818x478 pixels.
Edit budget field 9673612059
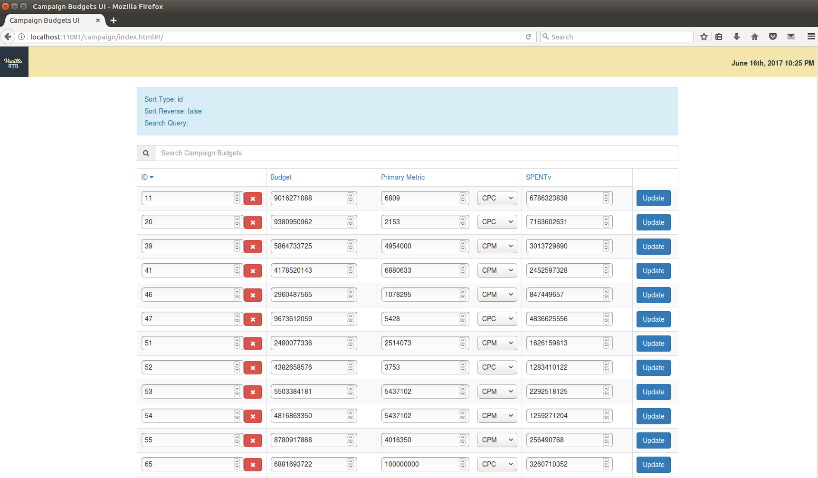(x=314, y=319)
